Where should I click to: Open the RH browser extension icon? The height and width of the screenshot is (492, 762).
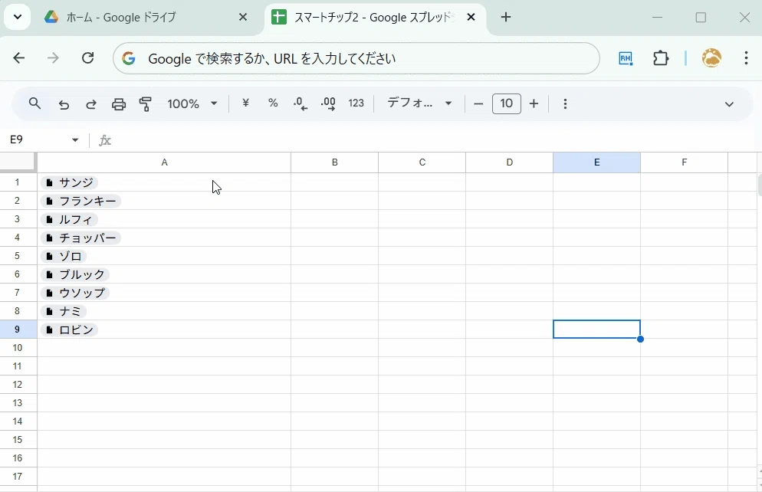coord(626,58)
